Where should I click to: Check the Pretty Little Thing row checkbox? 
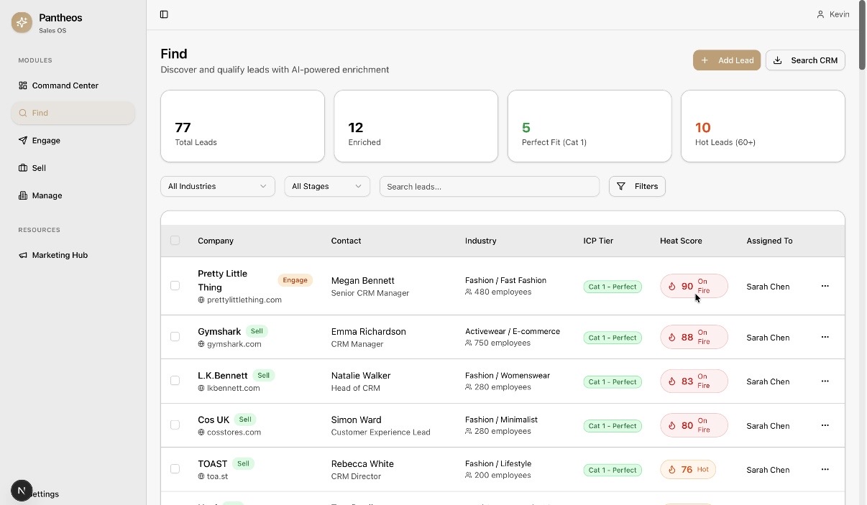pos(175,286)
